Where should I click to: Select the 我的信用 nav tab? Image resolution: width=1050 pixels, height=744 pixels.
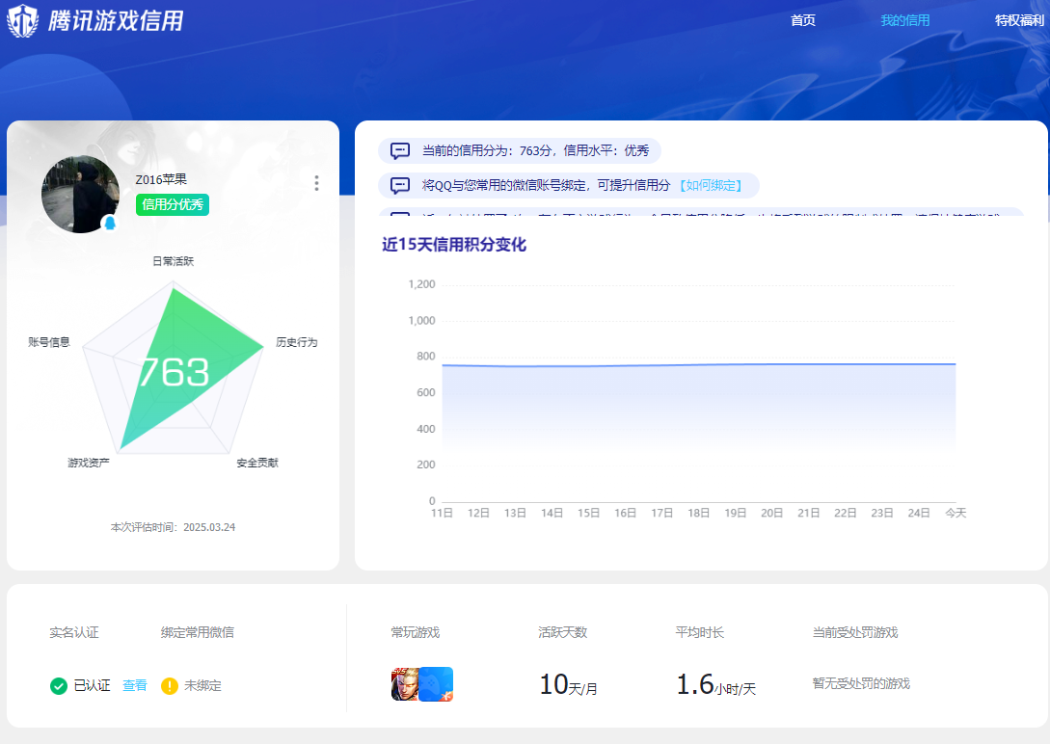[904, 20]
